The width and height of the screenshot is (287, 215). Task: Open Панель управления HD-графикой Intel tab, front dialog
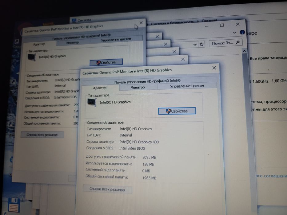click(x=148, y=81)
